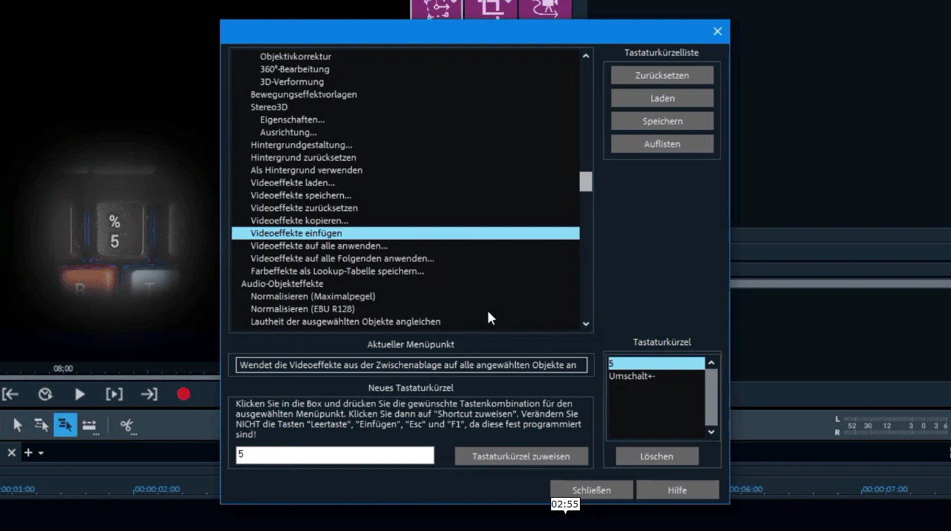Select highlighted 'Videoeffekte einfügen' entry
951x531 pixels.
[405, 233]
